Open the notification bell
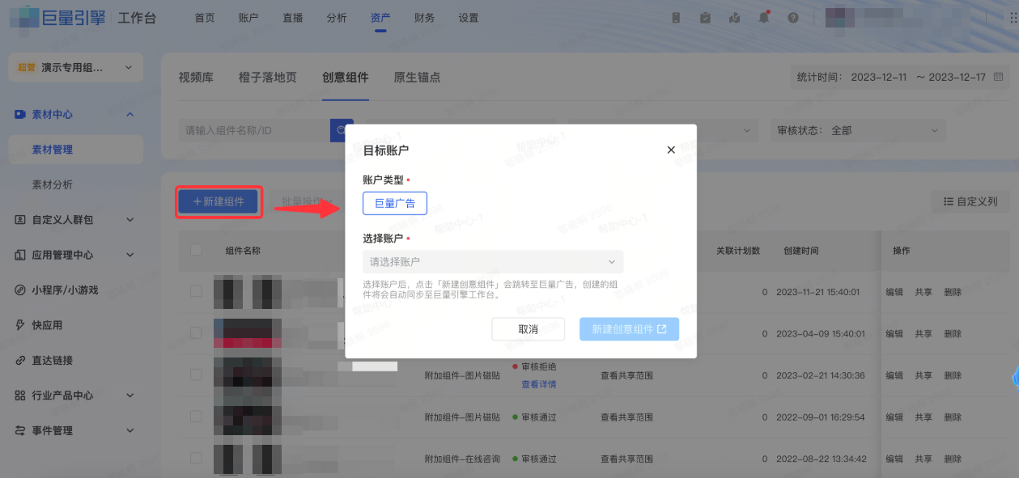 763,18
